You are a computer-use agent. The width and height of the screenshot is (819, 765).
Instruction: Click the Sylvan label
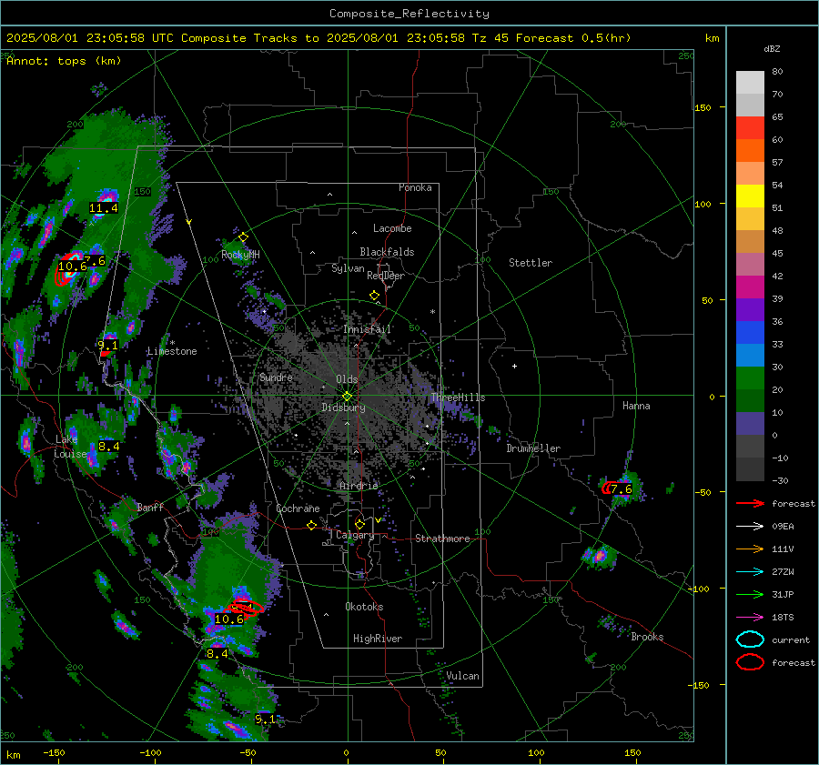348,268
